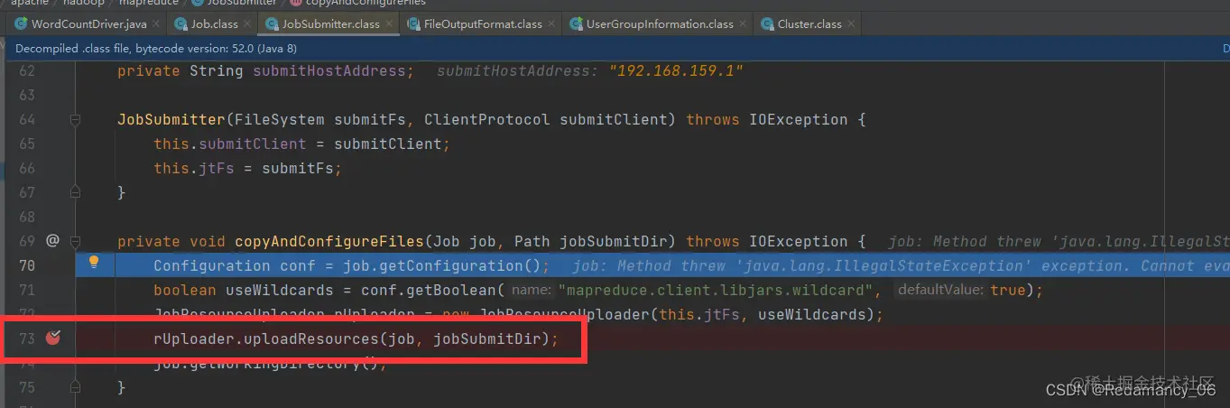
Task: Select the JobSubmitter.class tab
Action: click(x=328, y=23)
